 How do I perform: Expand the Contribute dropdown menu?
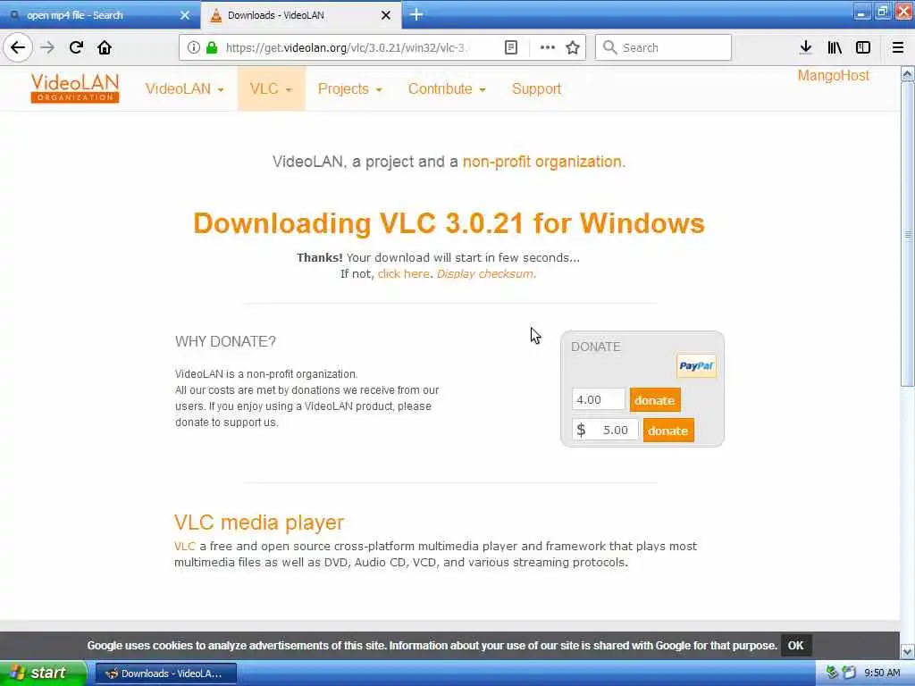coord(447,88)
